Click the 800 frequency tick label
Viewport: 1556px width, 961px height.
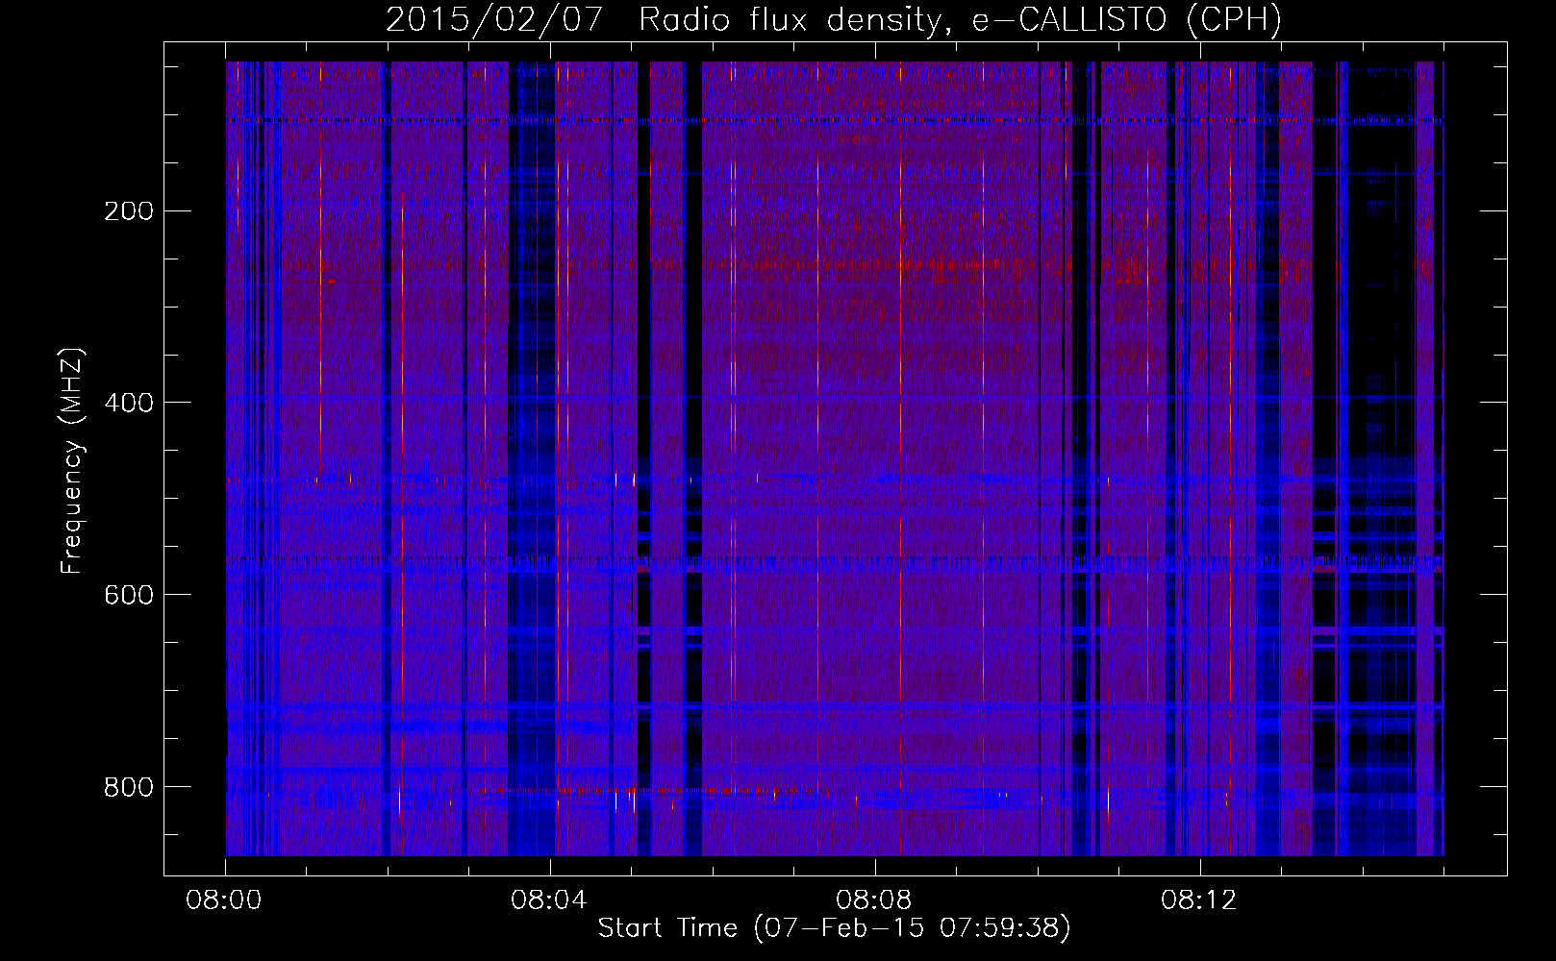[x=129, y=787]
